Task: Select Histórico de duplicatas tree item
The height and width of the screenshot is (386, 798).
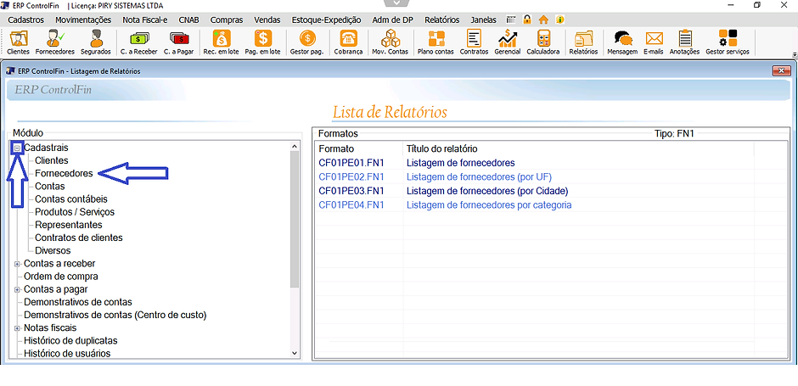Action: pyautogui.click(x=70, y=341)
